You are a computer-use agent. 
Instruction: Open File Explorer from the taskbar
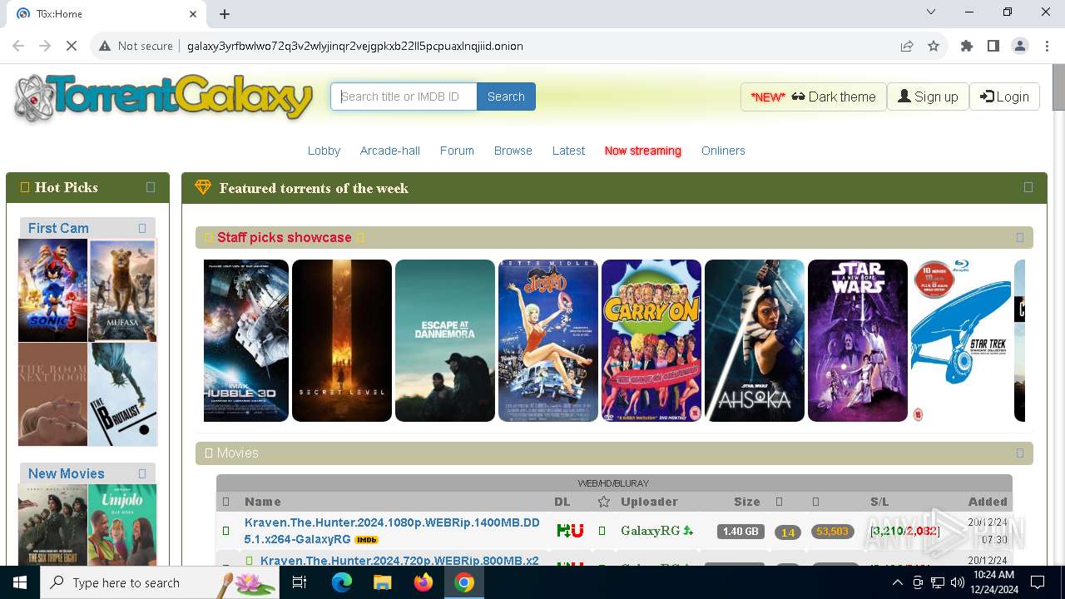tap(382, 582)
